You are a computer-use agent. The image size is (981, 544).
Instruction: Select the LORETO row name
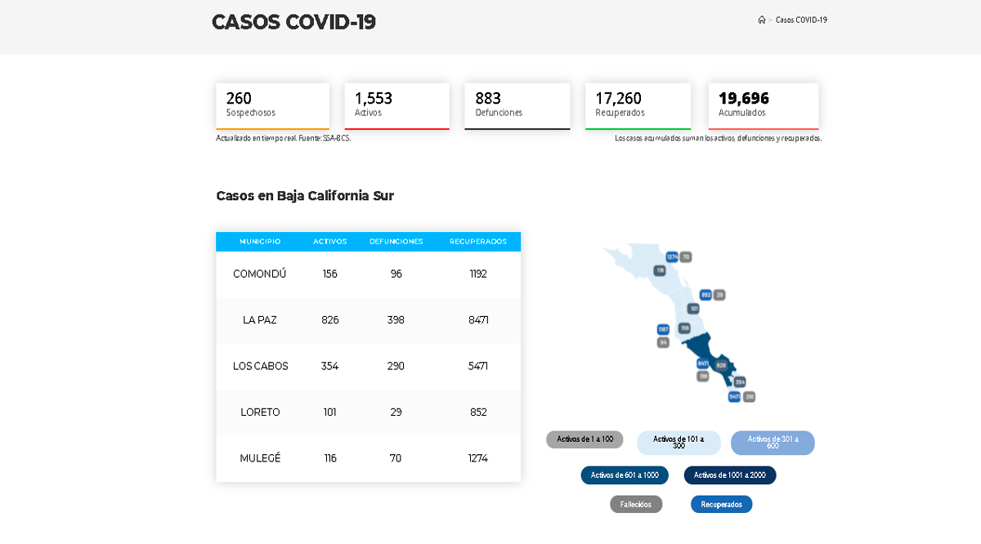click(x=260, y=412)
